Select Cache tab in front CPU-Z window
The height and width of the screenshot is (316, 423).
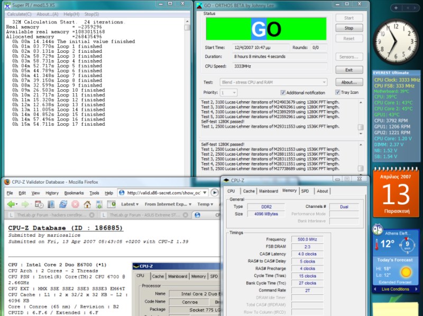pyautogui.click(x=249, y=191)
